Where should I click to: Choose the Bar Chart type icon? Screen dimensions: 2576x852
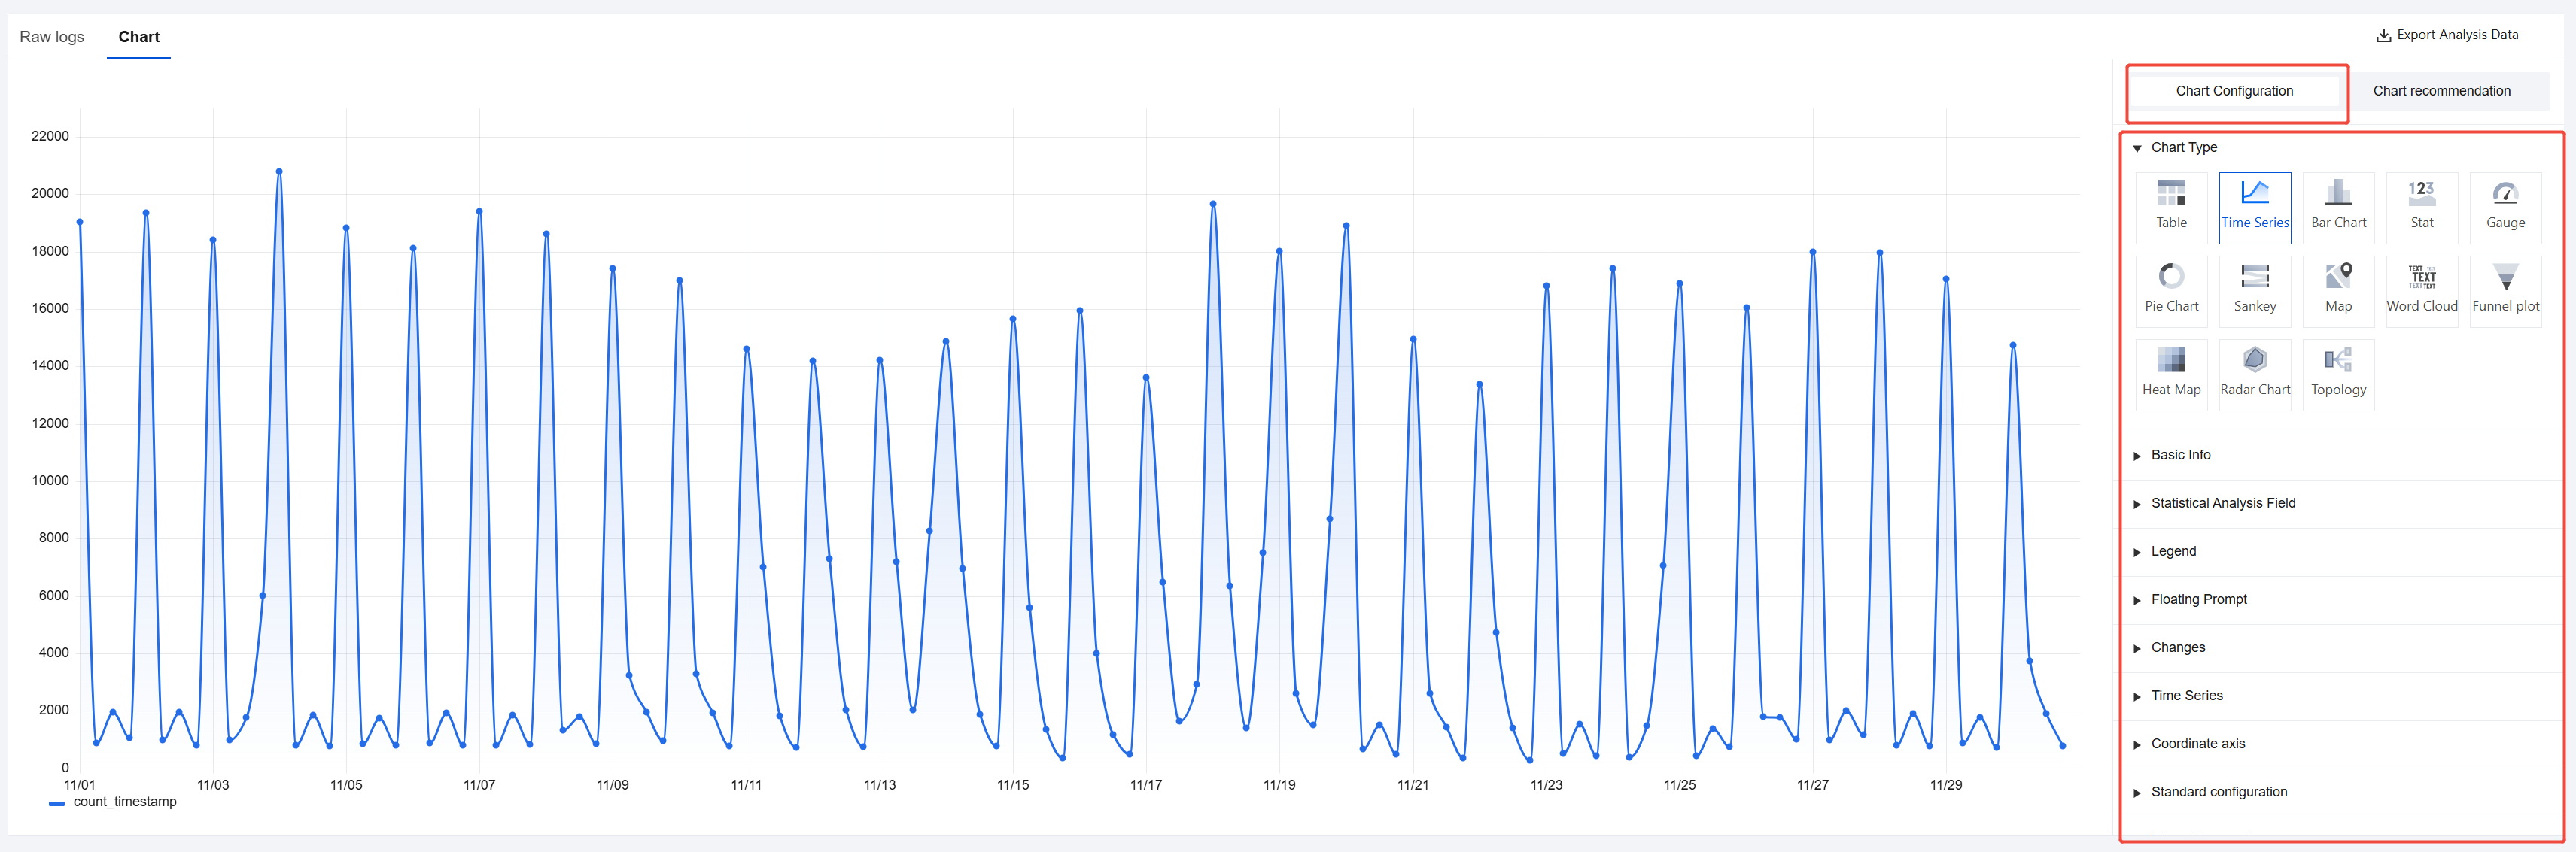coord(2337,206)
